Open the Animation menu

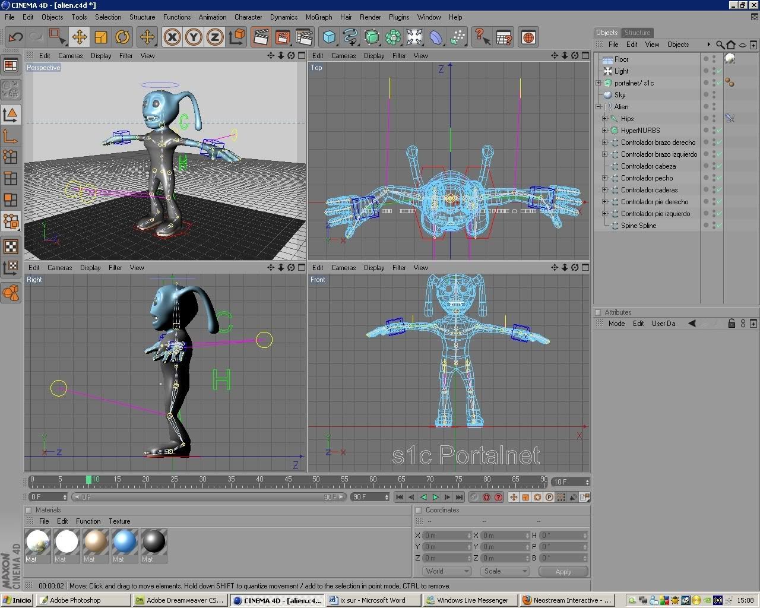click(213, 17)
